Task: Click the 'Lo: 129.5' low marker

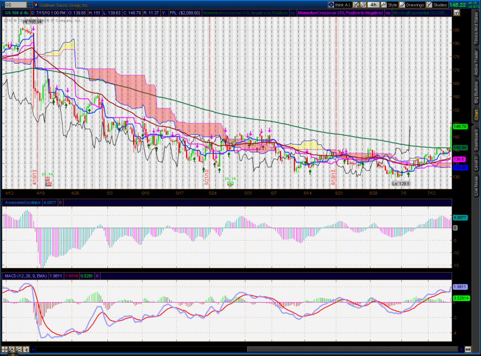Action: coord(401,183)
